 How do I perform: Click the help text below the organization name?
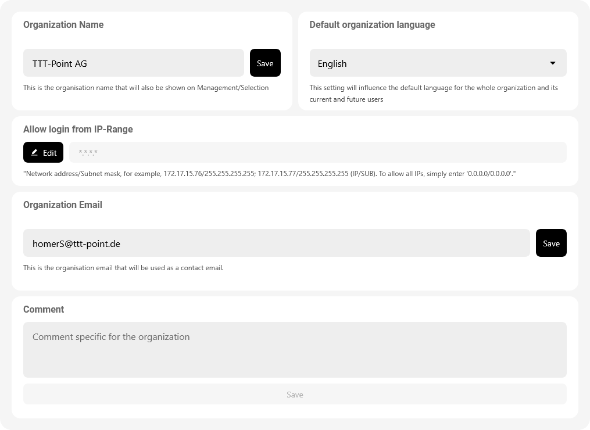(146, 88)
